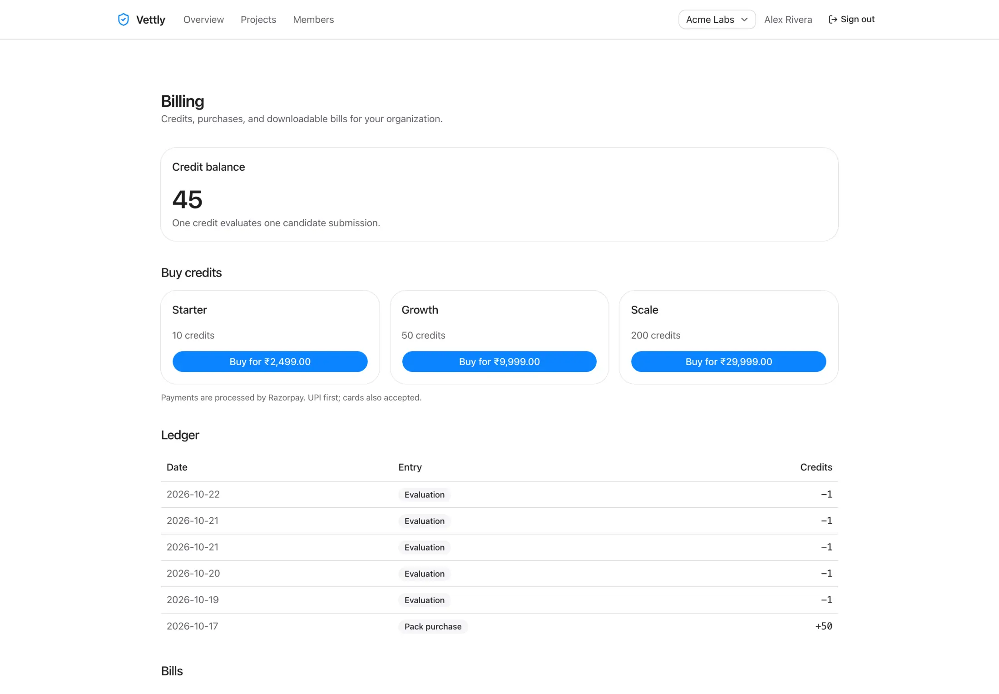Click the Date column header

pos(177,467)
